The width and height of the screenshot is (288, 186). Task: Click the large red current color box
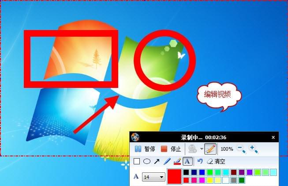point(175,176)
